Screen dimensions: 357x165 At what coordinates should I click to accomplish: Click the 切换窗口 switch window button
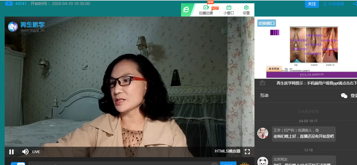click(x=266, y=23)
